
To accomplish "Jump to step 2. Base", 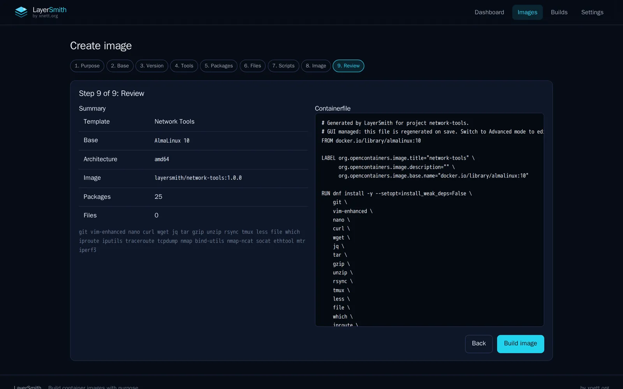I will pyautogui.click(x=120, y=66).
